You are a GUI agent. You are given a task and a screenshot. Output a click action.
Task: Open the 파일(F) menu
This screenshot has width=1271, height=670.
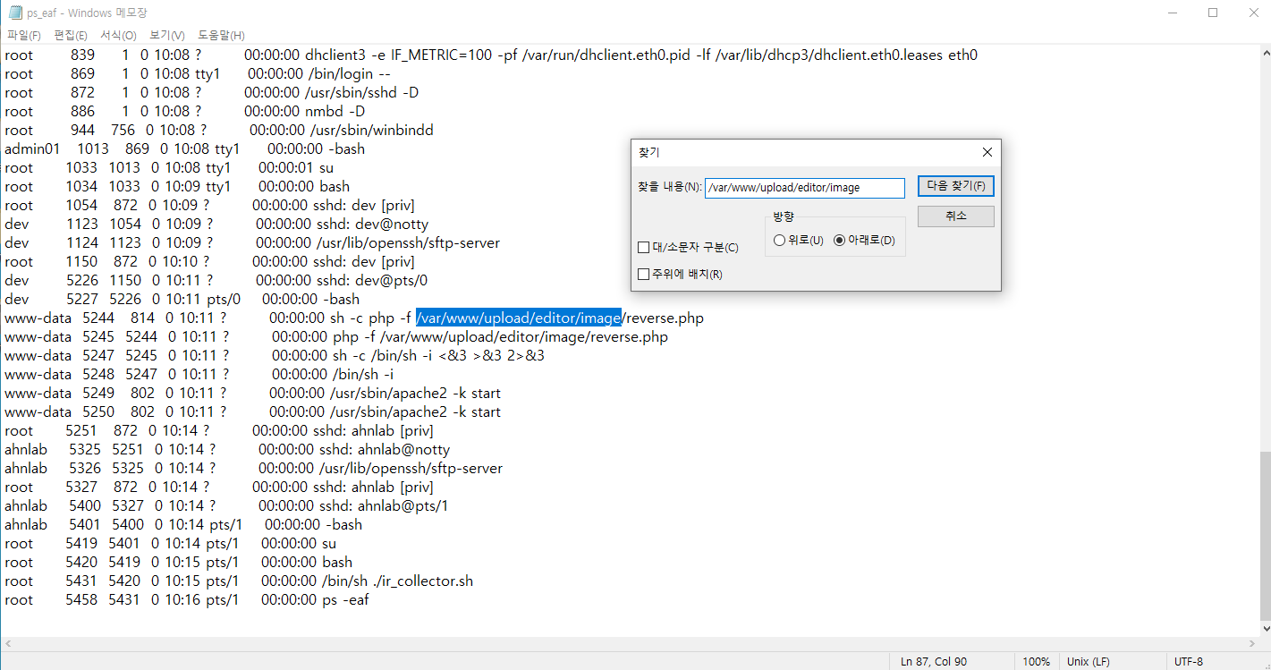coord(24,35)
